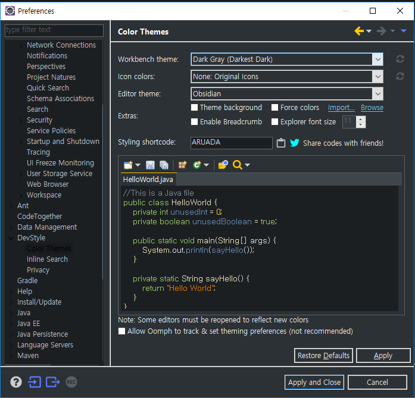
Task: Open the Workbench theme combo box
Action: coord(287,59)
